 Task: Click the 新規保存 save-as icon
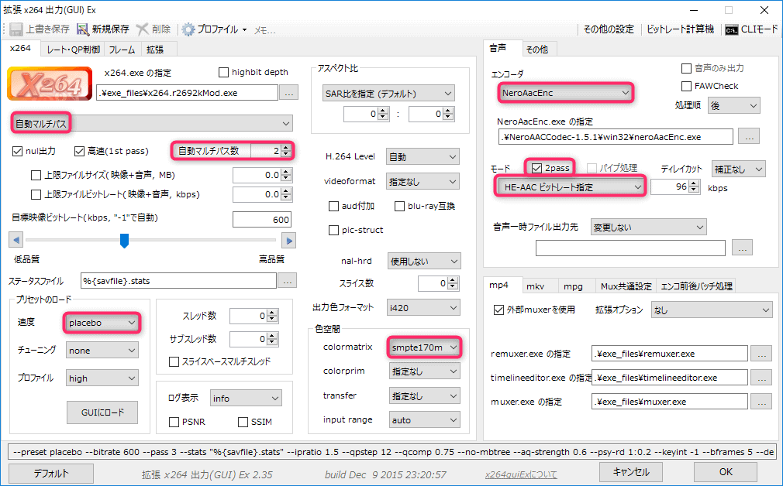pyautogui.click(x=83, y=29)
